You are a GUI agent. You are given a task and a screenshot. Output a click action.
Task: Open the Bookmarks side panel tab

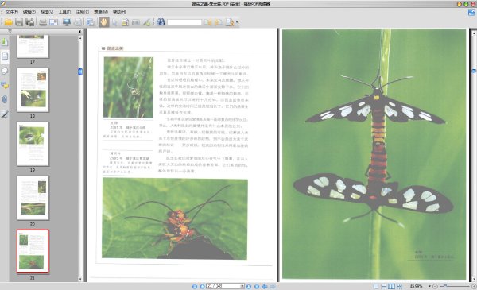(5, 41)
